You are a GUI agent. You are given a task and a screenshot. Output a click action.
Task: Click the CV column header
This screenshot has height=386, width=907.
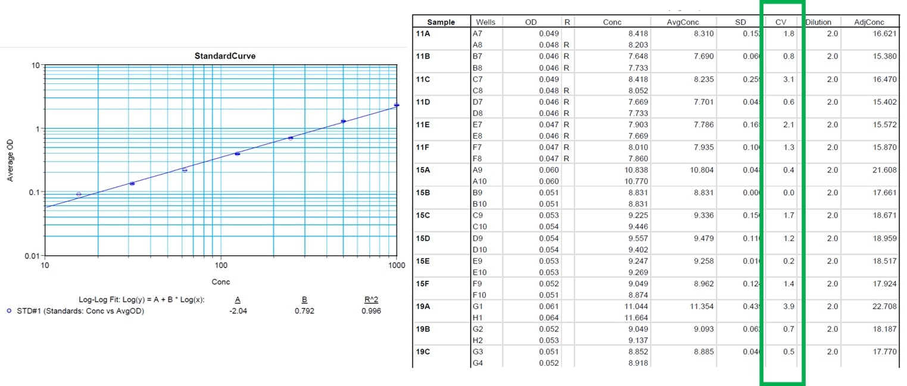[x=781, y=22]
